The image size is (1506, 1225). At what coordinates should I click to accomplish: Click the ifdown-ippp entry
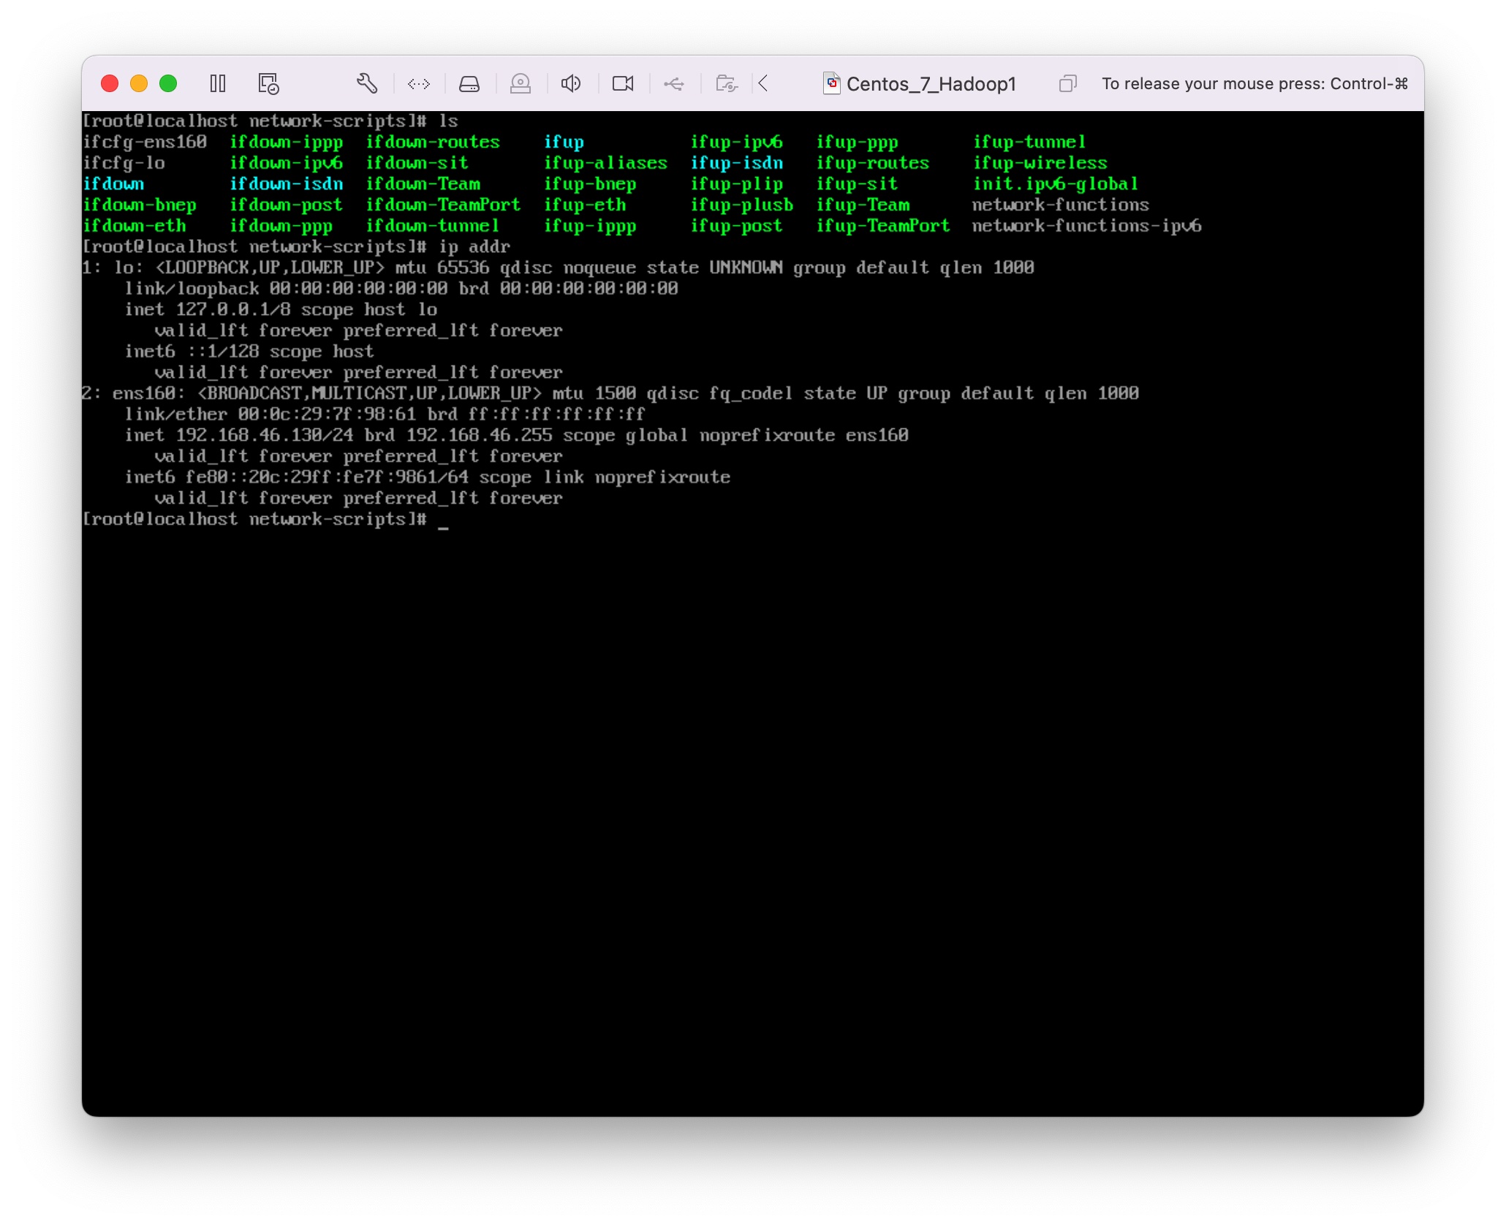point(287,142)
